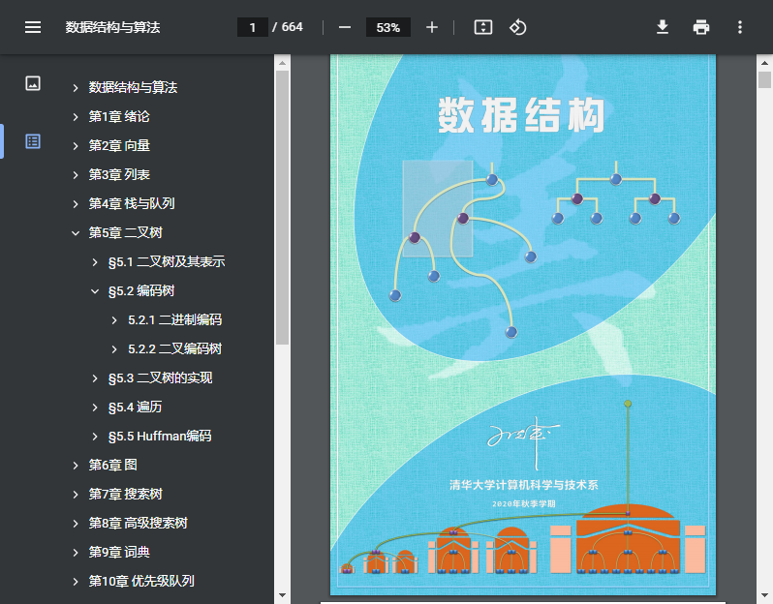Screen dimensions: 773x604
Task: Go to §5.4 遍历 section
Action: pyautogui.click(x=135, y=407)
